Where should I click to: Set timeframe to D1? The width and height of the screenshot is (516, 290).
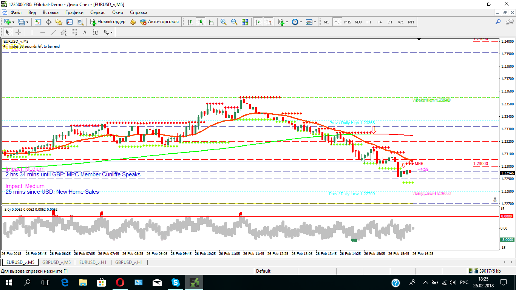[390, 22]
